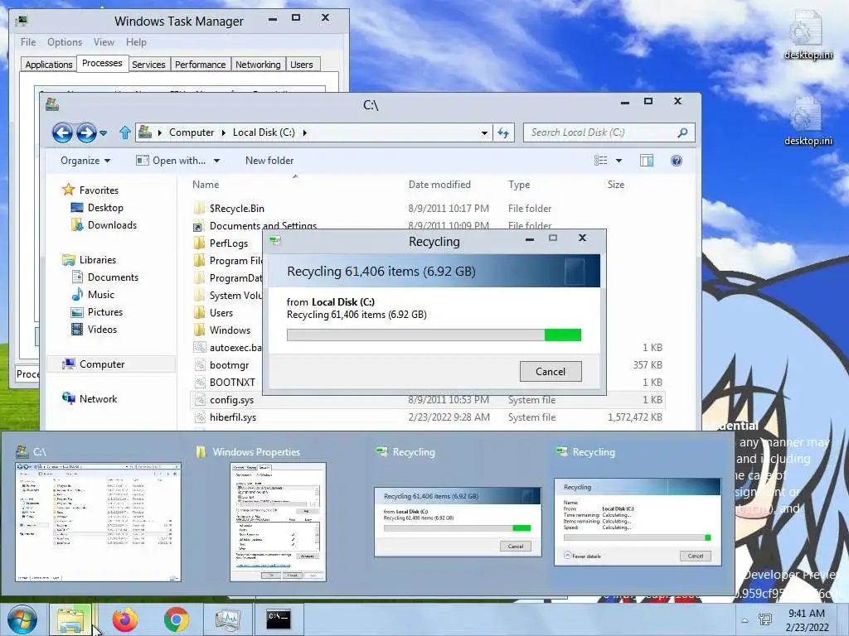Click the Recycling progress bar
Screen dimensions: 849x636
434,335
